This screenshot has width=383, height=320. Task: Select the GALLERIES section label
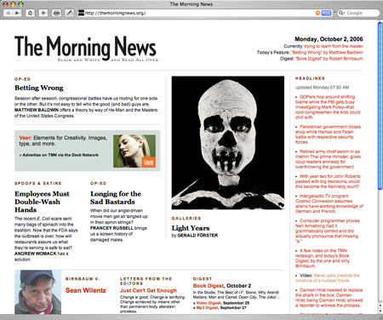pyautogui.click(x=186, y=218)
